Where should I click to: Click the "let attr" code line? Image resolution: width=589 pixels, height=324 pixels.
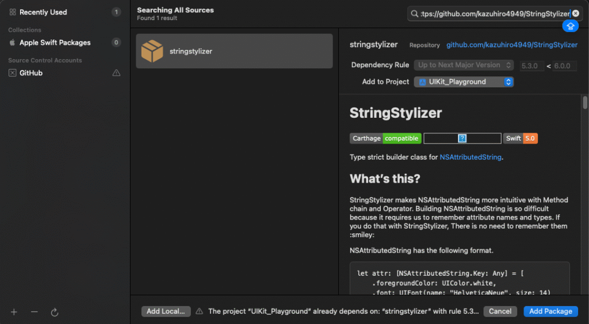(440, 273)
